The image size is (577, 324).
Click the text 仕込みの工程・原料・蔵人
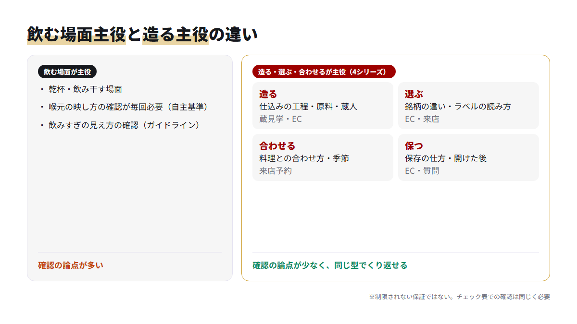click(x=308, y=107)
